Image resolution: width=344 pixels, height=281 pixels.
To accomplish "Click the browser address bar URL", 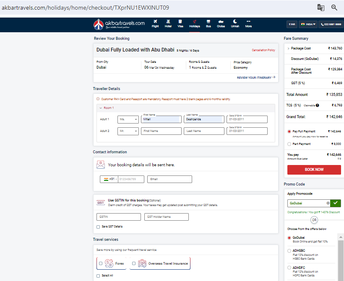I will coord(85,8).
